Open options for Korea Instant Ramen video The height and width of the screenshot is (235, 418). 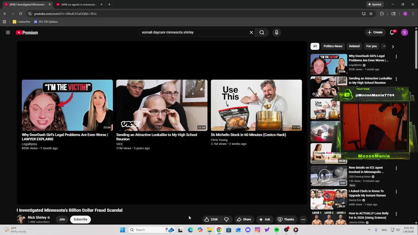tap(396, 192)
